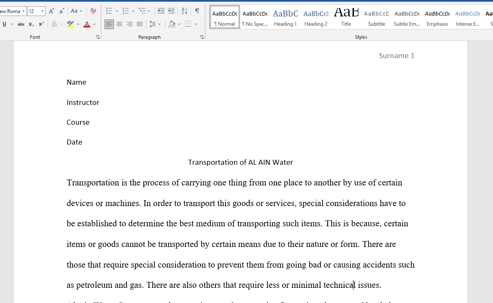Click the Date line
Screen dimensions: 493x303
pyautogui.click(x=75, y=142)
